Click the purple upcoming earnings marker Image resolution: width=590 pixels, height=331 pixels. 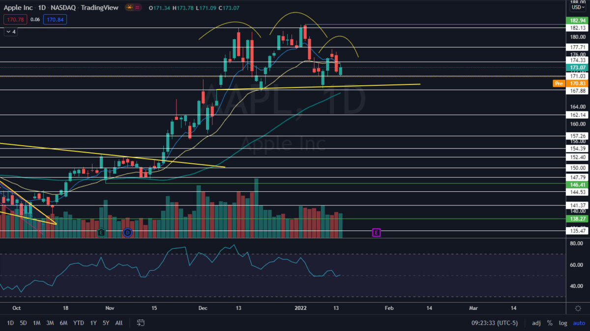point(376,232)
